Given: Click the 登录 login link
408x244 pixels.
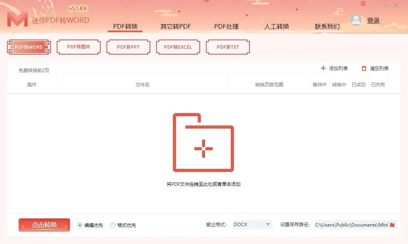Looking at the screenshot, I should [x=373, y=21].
